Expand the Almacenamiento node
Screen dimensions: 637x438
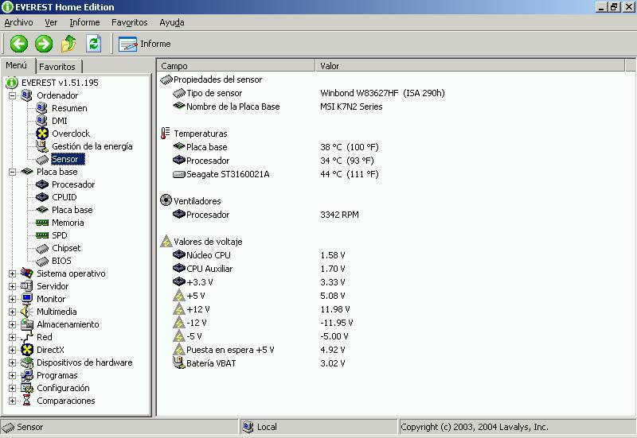point(12,324)
